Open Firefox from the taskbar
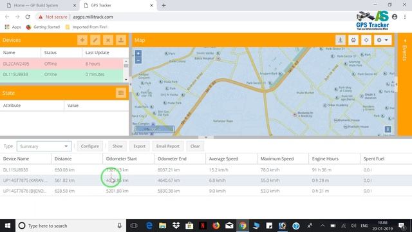Image resolution: width=412 pixels, height=232 pixels. [216, 226]
